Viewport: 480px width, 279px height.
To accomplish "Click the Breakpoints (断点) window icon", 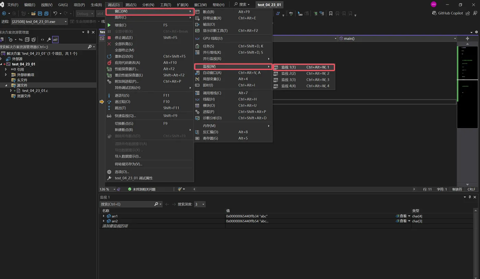I will tap(197, 12).
